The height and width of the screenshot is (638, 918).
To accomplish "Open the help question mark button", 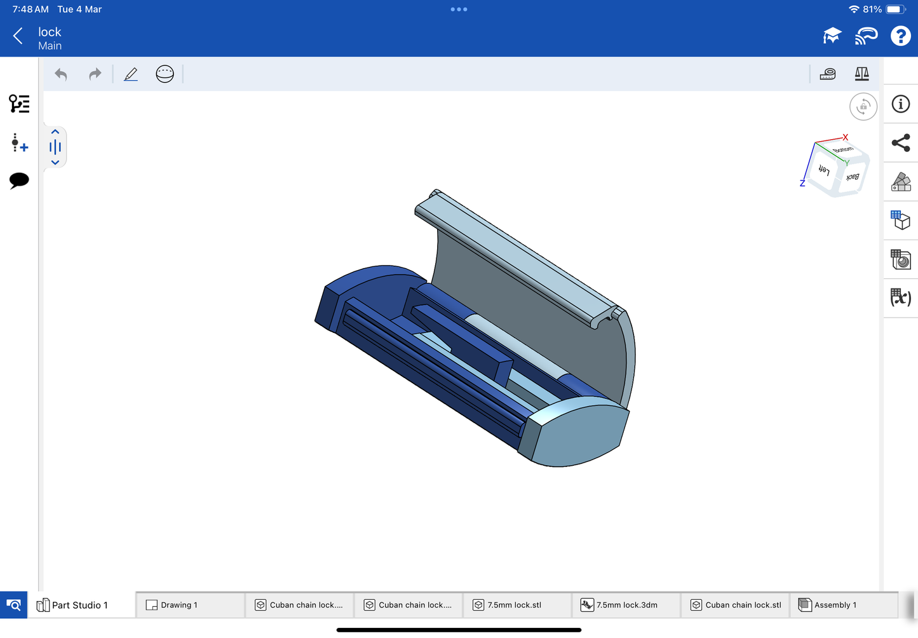I will [x=900, y=36].
